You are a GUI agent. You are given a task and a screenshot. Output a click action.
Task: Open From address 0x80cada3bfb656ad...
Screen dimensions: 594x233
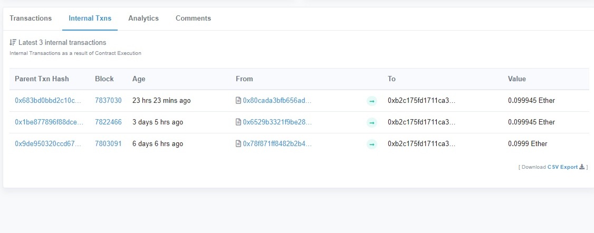click(x=277, y=101)
